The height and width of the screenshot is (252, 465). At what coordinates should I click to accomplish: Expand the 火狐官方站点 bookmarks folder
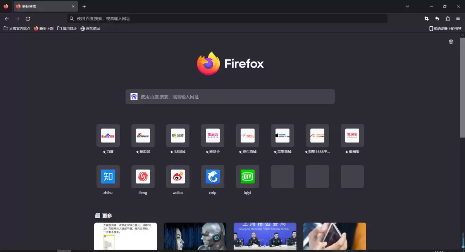click(17, 28)
